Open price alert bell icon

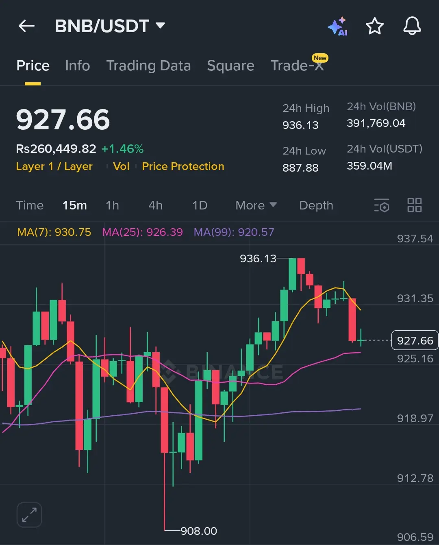(x=412, y=26)
